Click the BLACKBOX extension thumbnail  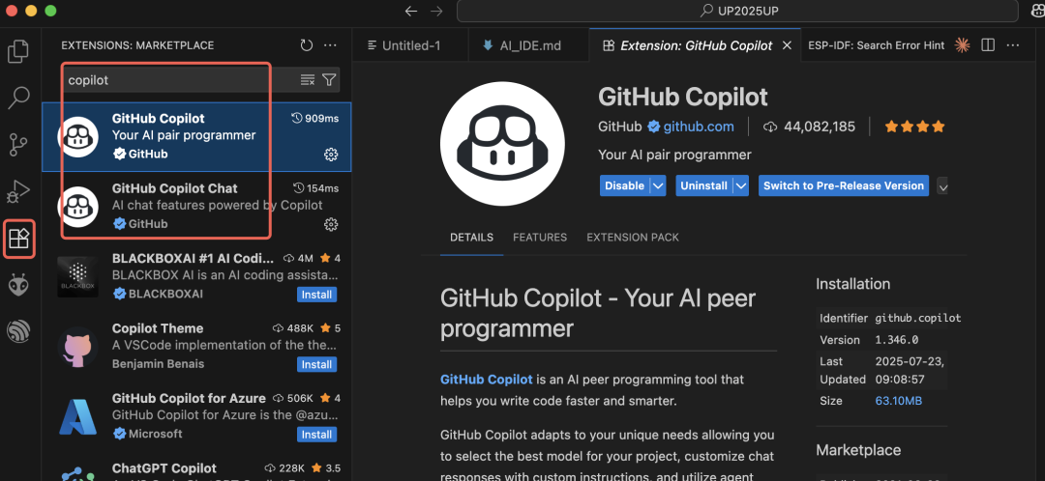pyautogui.click(x=78, y=276)
